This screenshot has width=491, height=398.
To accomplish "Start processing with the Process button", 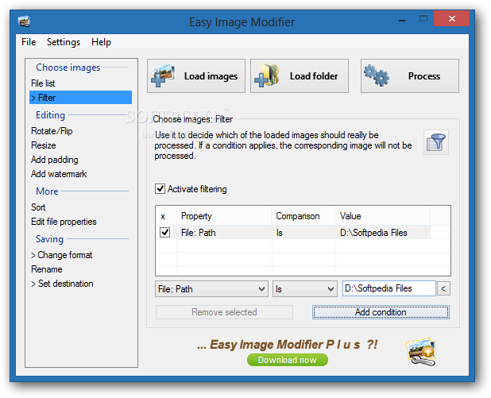I will click(410, 76).
